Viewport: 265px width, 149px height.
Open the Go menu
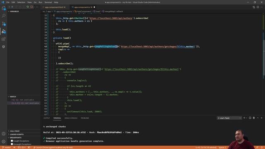35,2
